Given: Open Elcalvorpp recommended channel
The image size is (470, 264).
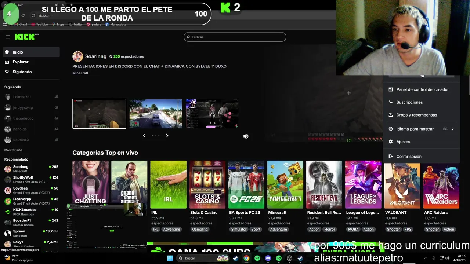Looking at the screenshot, I should click(x=31, y=201).
